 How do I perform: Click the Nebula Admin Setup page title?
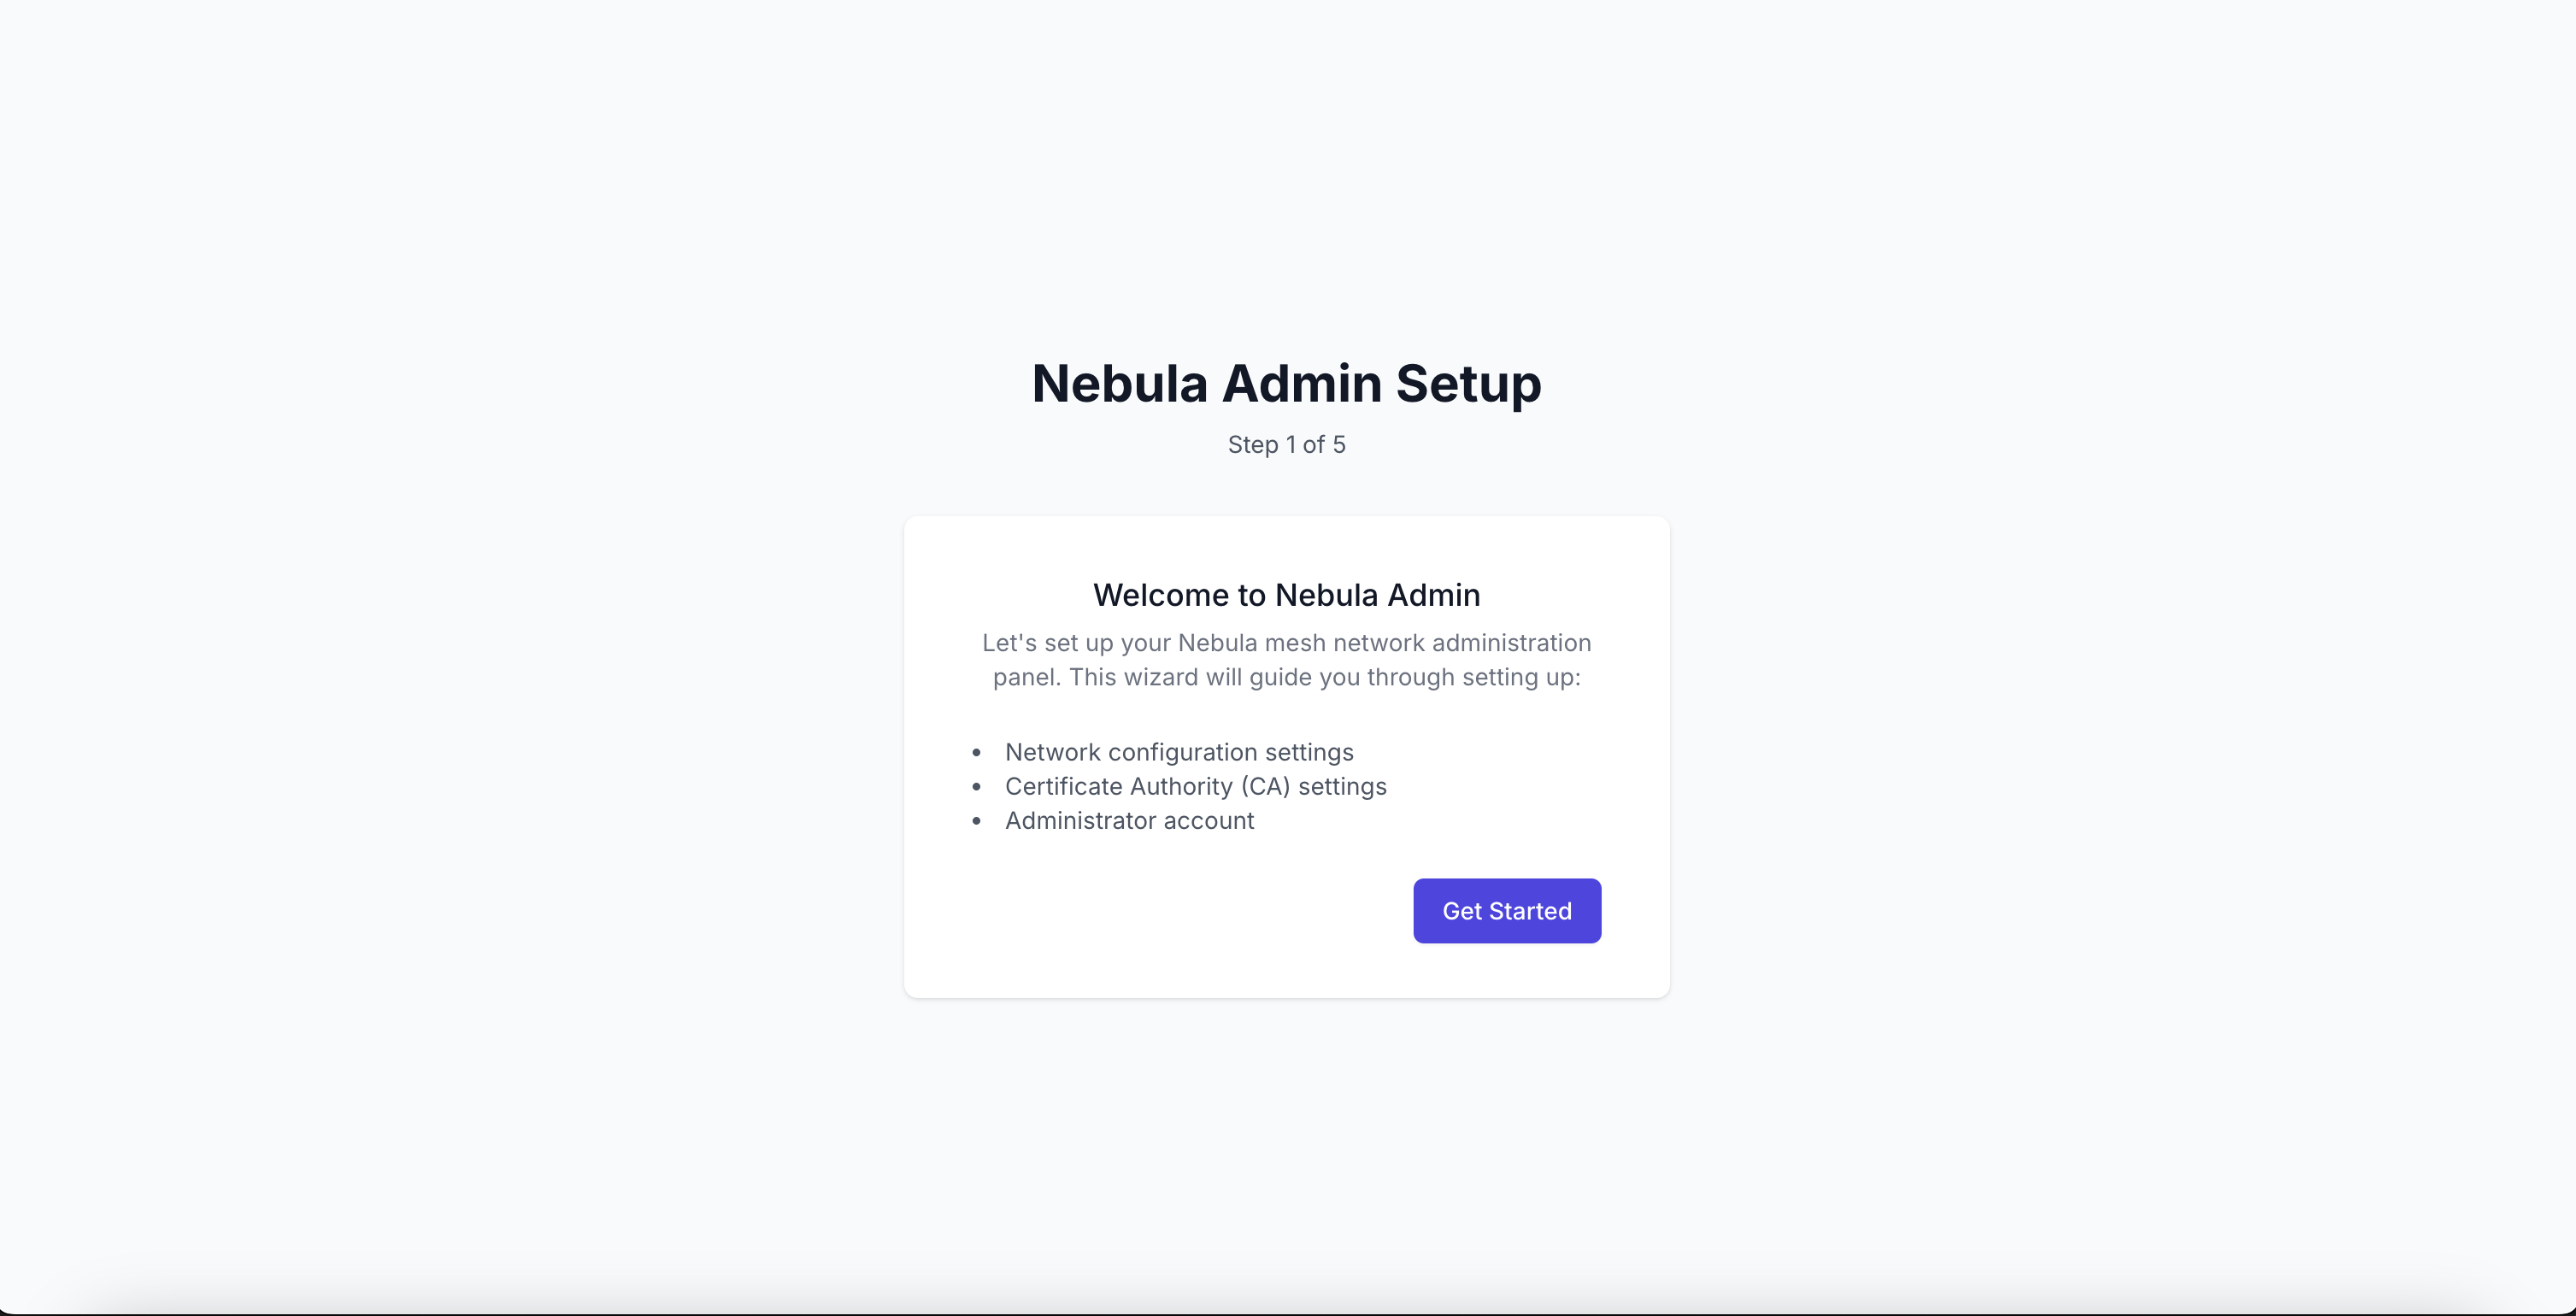click(1286, 384)
